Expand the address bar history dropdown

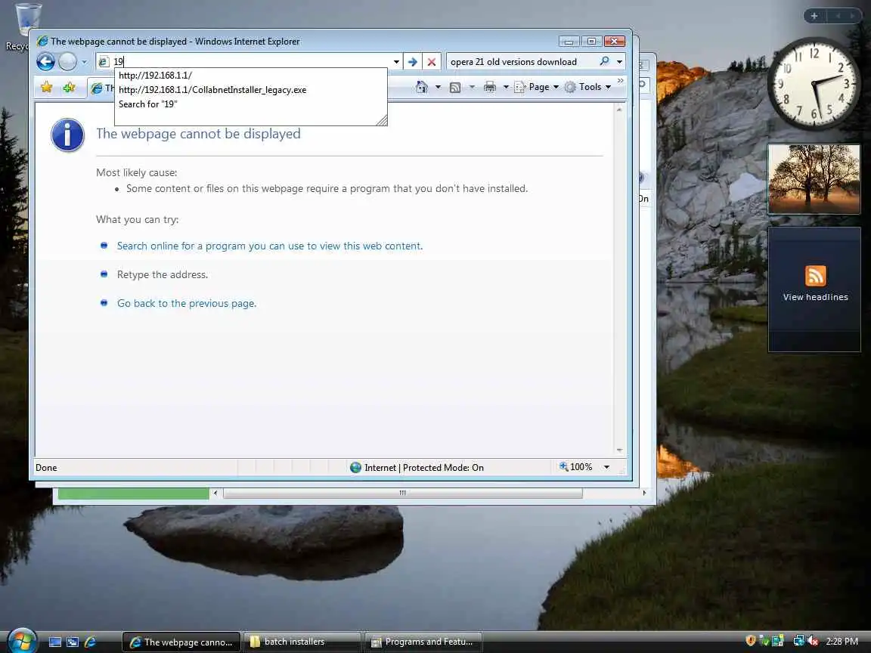click(396, 62)
